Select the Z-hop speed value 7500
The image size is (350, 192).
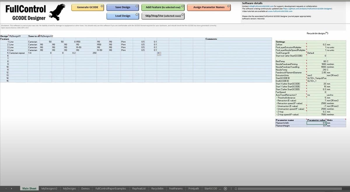[x=316, y=115]
